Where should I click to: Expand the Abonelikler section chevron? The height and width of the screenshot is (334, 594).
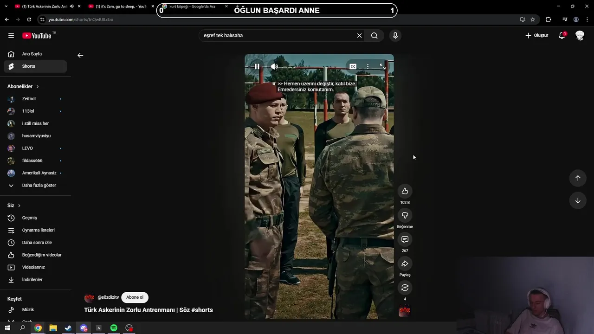(x=38, y=87)
